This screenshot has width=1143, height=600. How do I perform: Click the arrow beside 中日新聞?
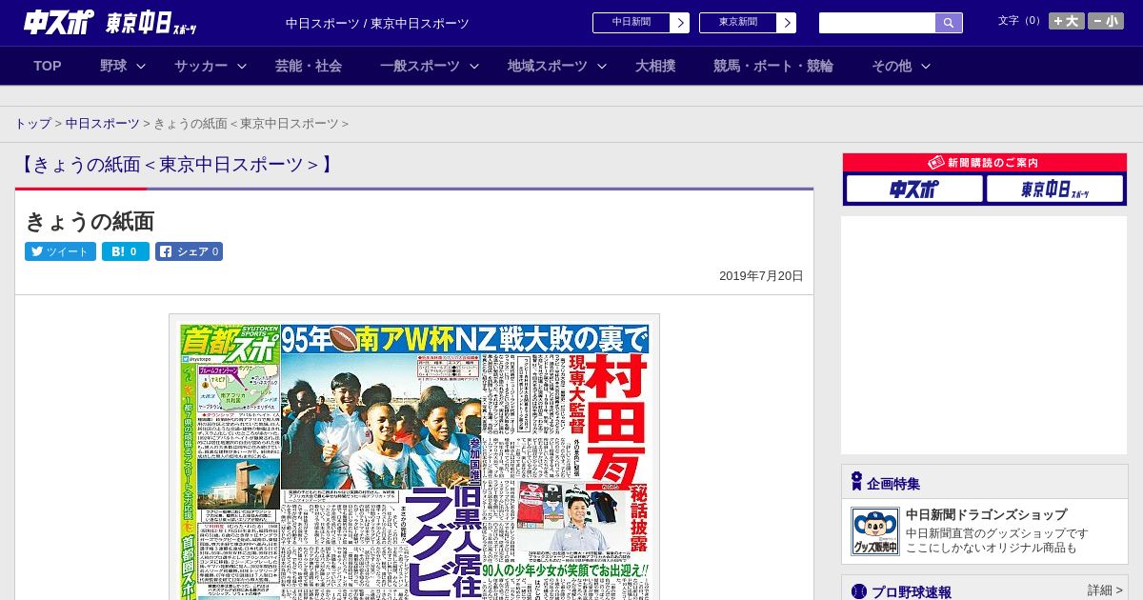[x=679, y=23]
